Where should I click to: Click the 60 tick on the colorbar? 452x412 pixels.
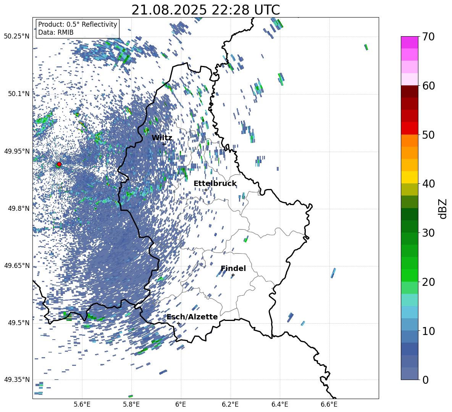tap(428, 86)
